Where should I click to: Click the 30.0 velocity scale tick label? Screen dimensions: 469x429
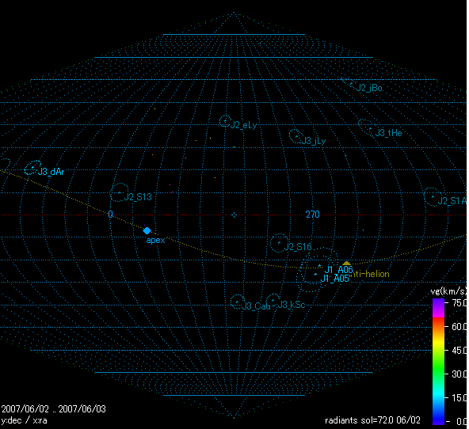[459, 374]
